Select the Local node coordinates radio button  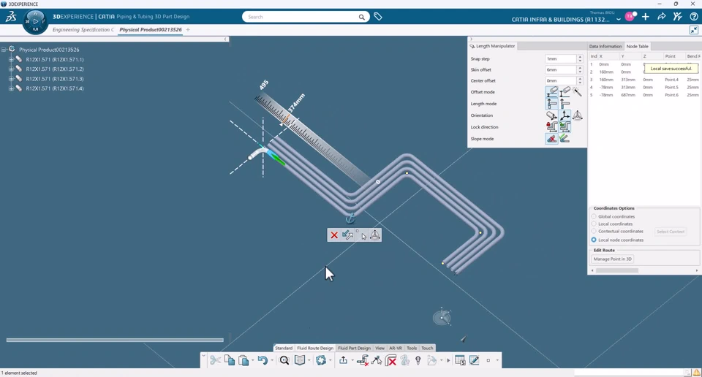coord(594,240)
